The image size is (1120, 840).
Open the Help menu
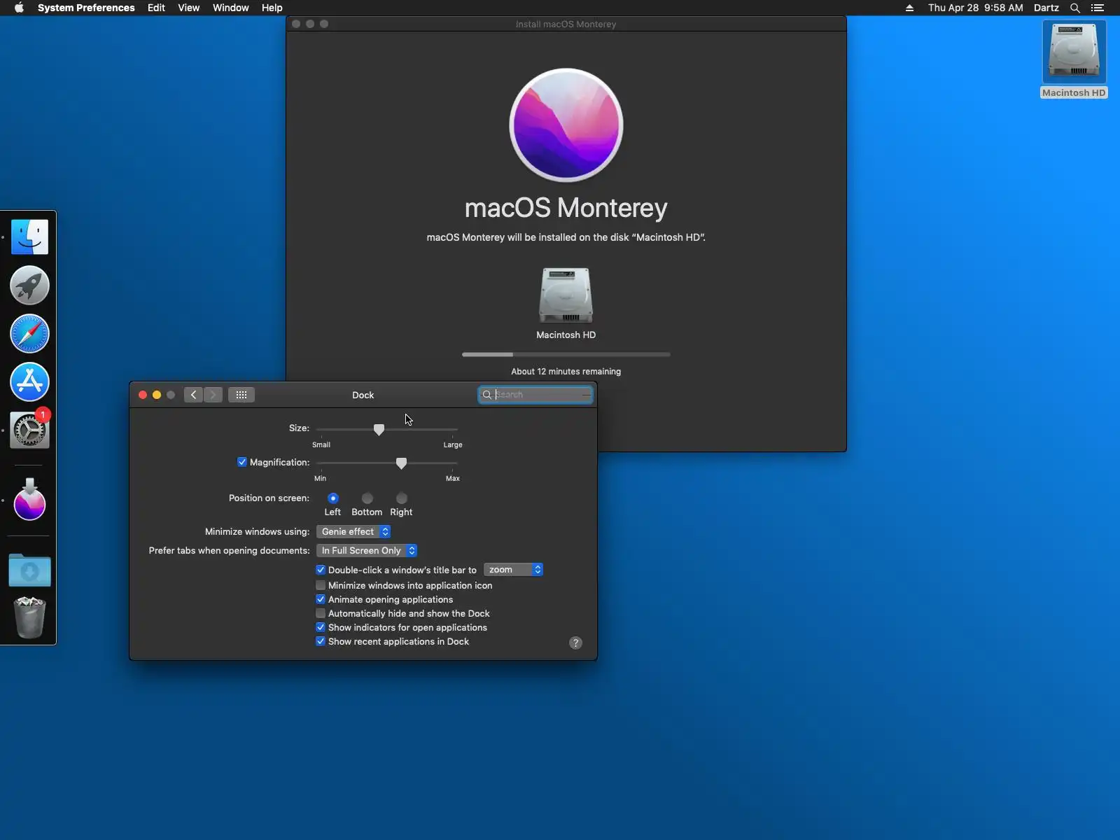272,8
